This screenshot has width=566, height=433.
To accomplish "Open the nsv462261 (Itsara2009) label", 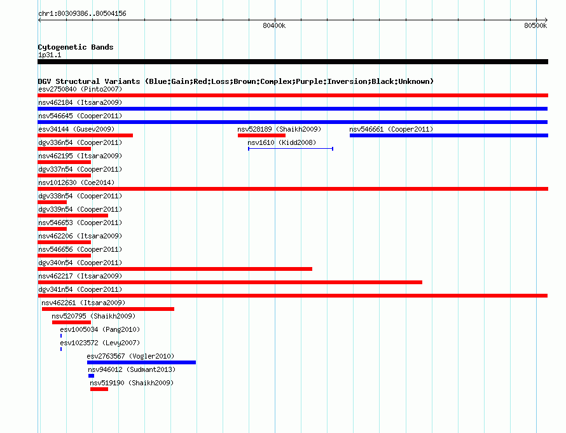I will (83, 303).
